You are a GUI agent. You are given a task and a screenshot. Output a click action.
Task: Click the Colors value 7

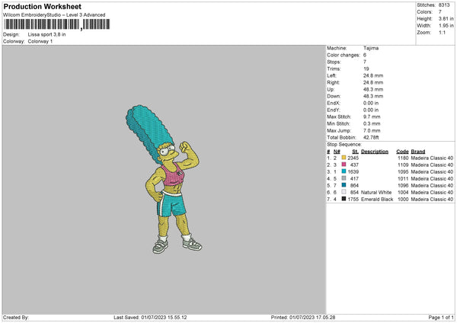[440, 12]
